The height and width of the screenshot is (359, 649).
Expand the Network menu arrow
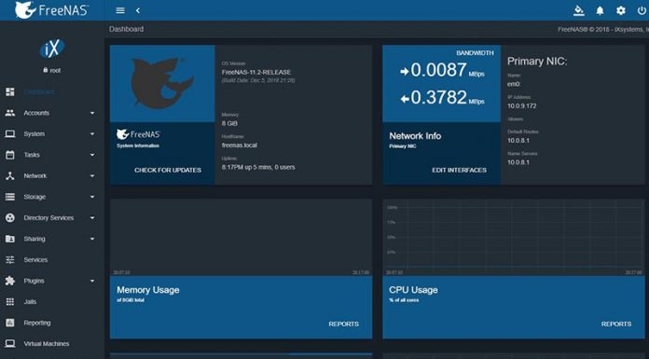pyautogui.click(x=92, y=176)
